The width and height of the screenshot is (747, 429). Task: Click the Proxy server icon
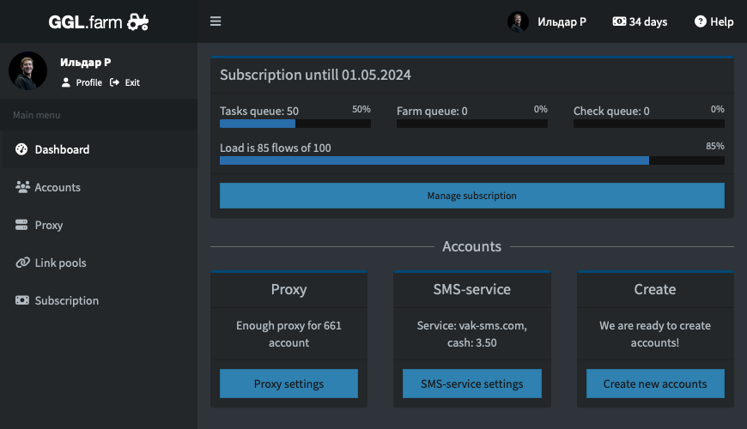22,225
